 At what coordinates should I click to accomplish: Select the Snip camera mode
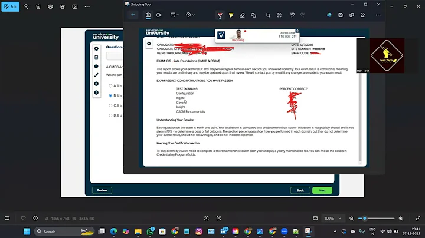click(x=148, y=15)
